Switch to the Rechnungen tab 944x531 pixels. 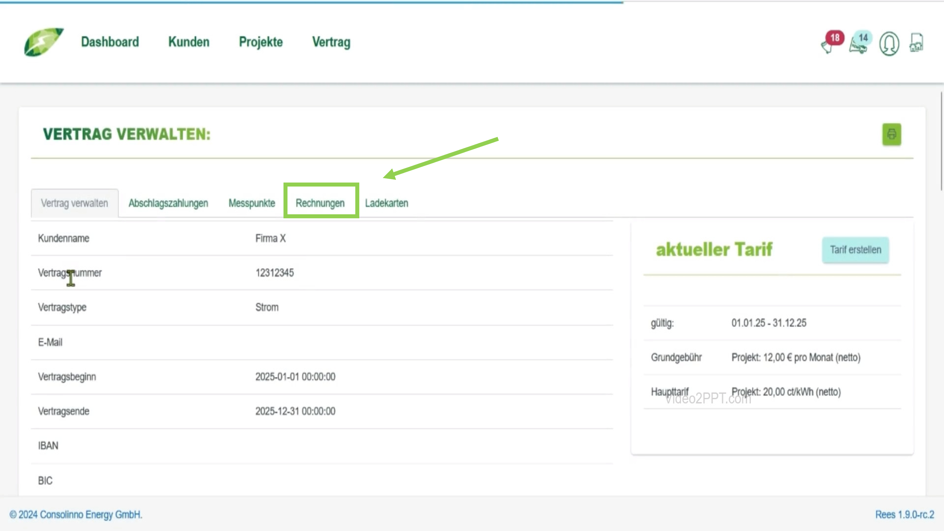pos(320,203)
